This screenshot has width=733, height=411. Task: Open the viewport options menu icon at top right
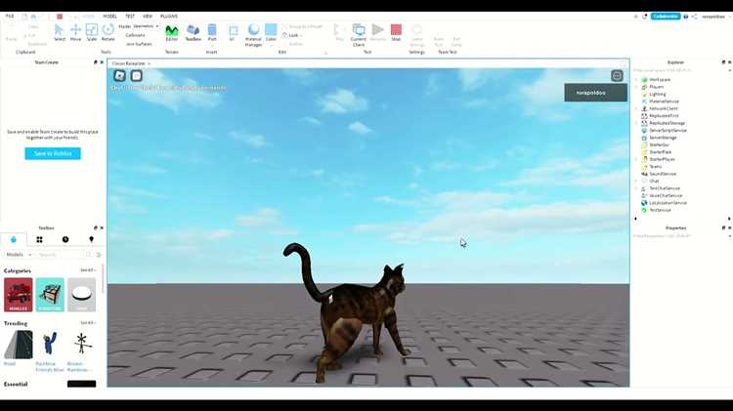(617, 76)
